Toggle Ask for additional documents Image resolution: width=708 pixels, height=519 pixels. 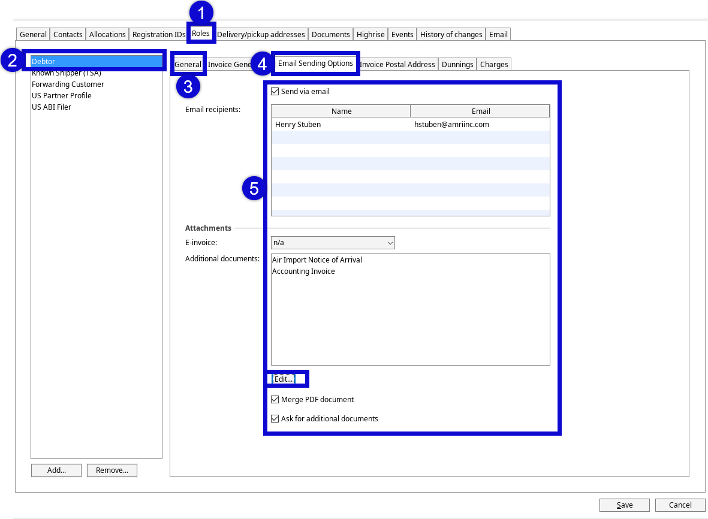pos(275,418)
